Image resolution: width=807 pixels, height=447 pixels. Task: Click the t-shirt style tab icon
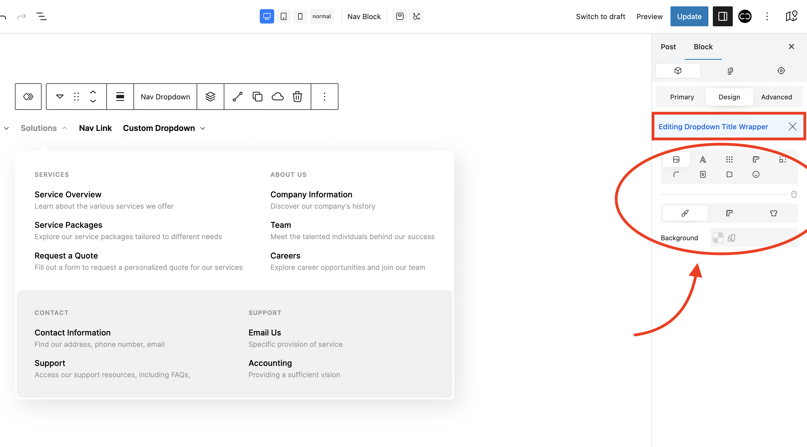point(773,213)
